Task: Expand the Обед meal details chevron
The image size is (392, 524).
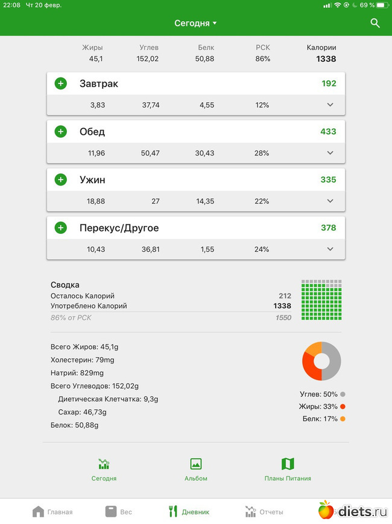Action: (330, 153)
